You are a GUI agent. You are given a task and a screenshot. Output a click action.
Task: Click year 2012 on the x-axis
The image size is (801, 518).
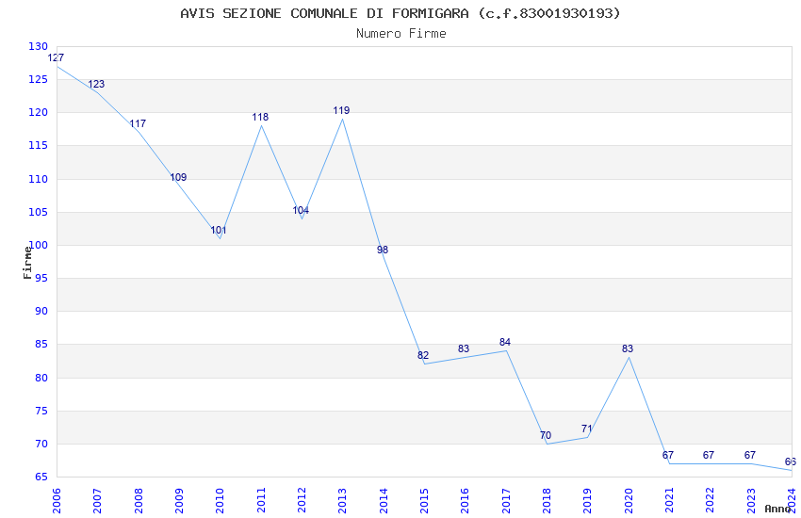pyautogui.click(x=302, y=501)
